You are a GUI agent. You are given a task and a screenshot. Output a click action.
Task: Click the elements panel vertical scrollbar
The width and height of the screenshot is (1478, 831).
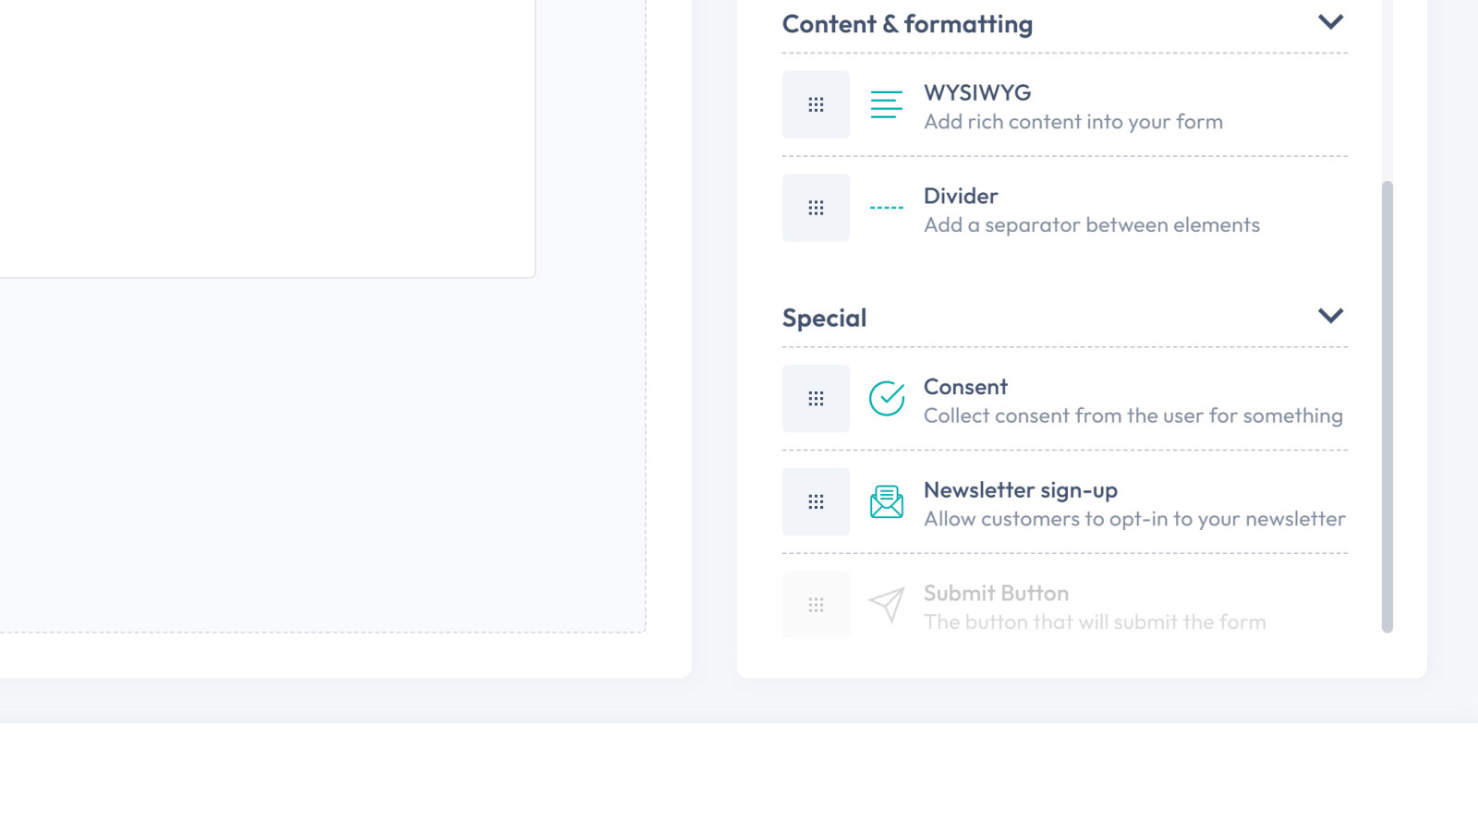pyautogui.click(x=1387, y=406)
